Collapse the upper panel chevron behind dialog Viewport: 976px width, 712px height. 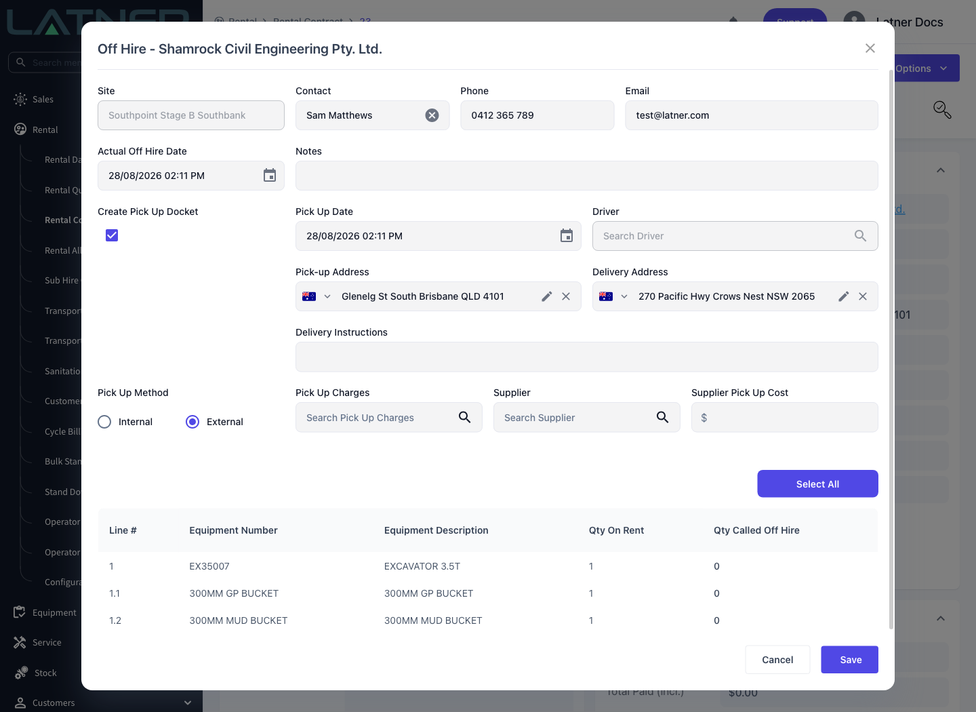(941, 170)
